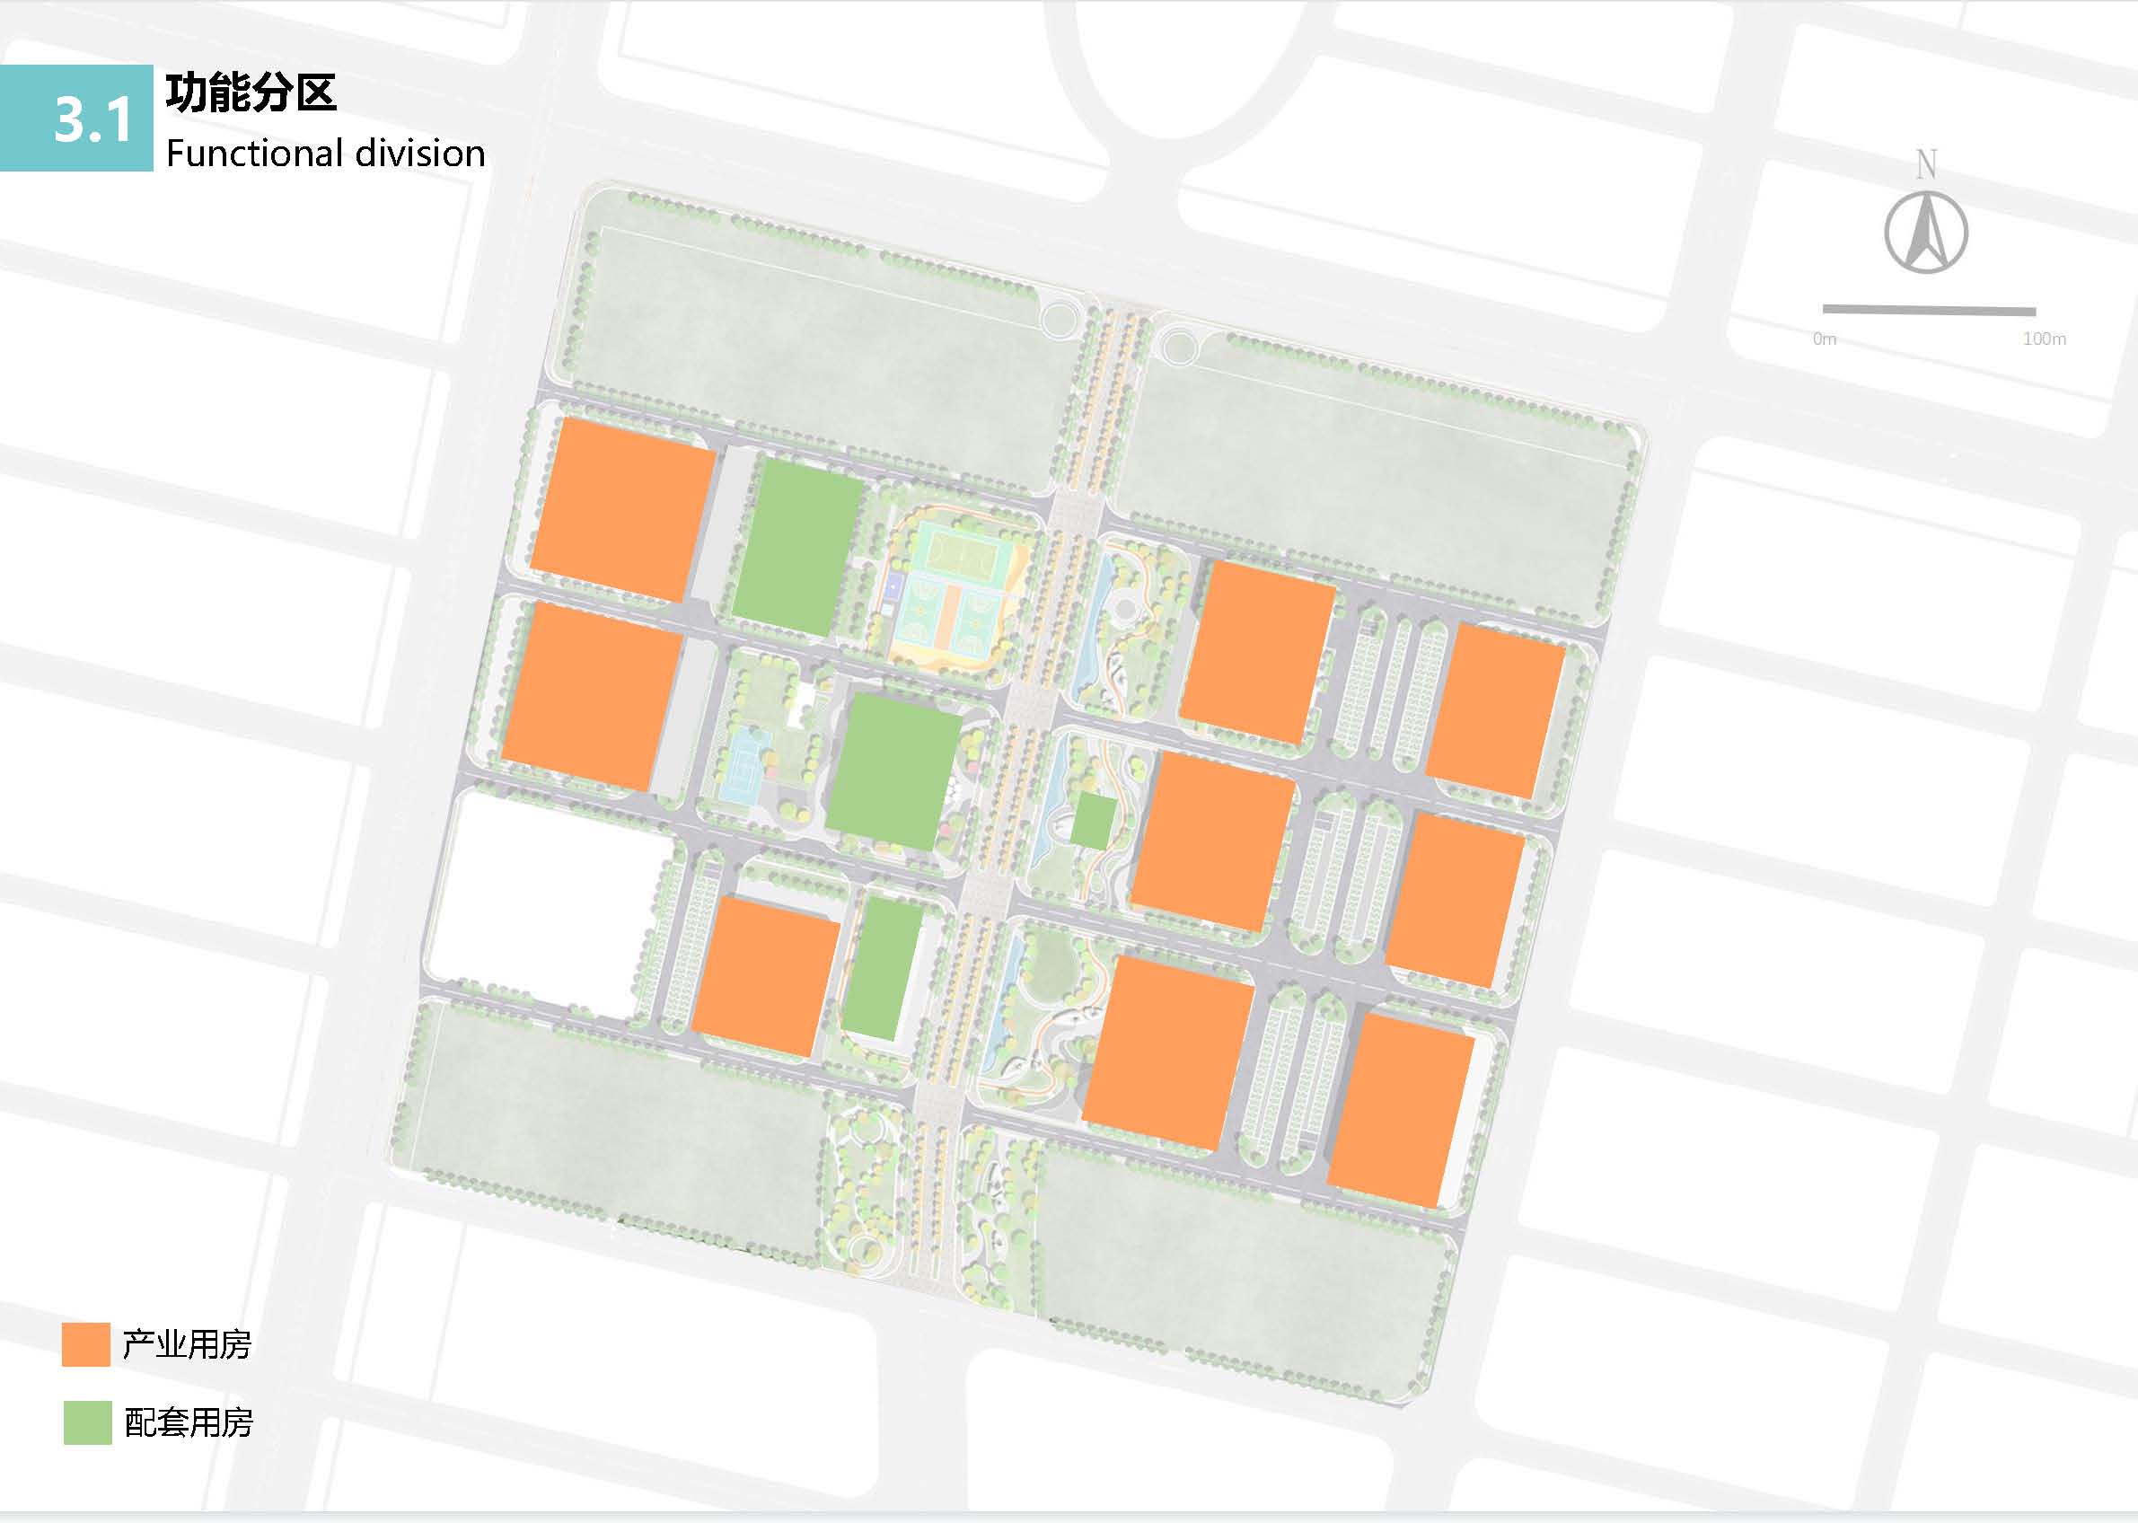Click the north arrow compass icon
Viewport: 2138px width, 1523px height.
click(1926, 232)
